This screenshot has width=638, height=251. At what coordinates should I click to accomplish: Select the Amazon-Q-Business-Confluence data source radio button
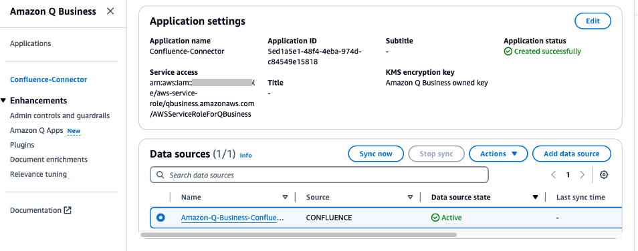[161, 218]
